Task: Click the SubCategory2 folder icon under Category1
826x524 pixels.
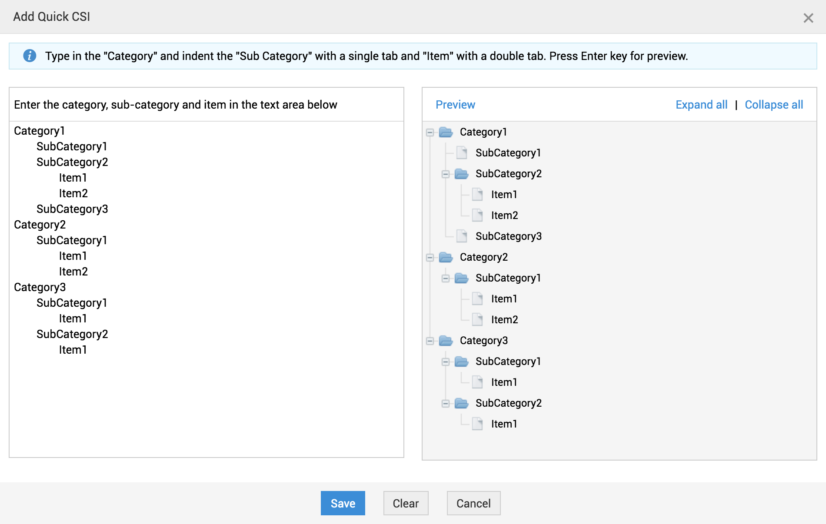Action: tap(462, 174)
